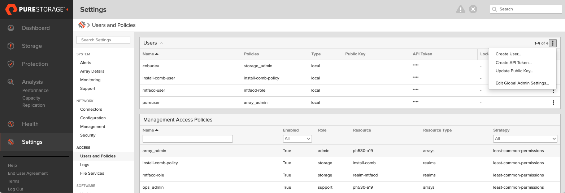Image resolution: width=565 pixels, height=193 pixels.
Task: Click the warning triangle alert icon
Action: [x=460, y=9]
